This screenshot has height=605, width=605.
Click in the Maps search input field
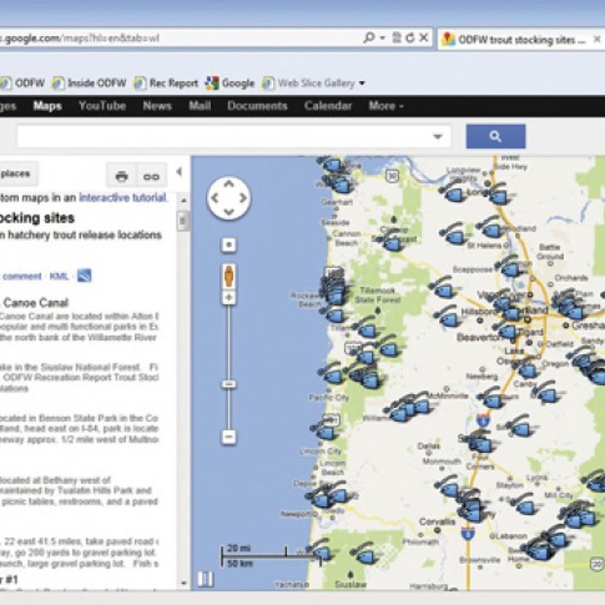[222, 137]
